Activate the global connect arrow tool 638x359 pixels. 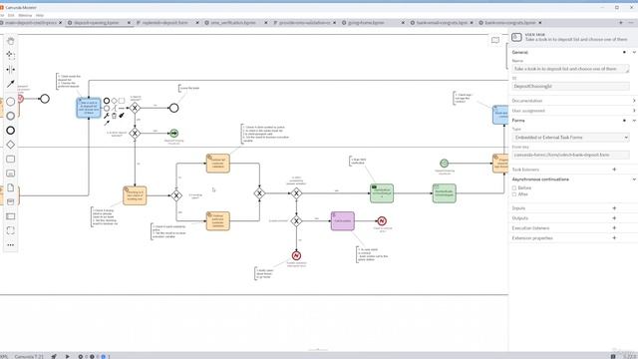(11, 84)
